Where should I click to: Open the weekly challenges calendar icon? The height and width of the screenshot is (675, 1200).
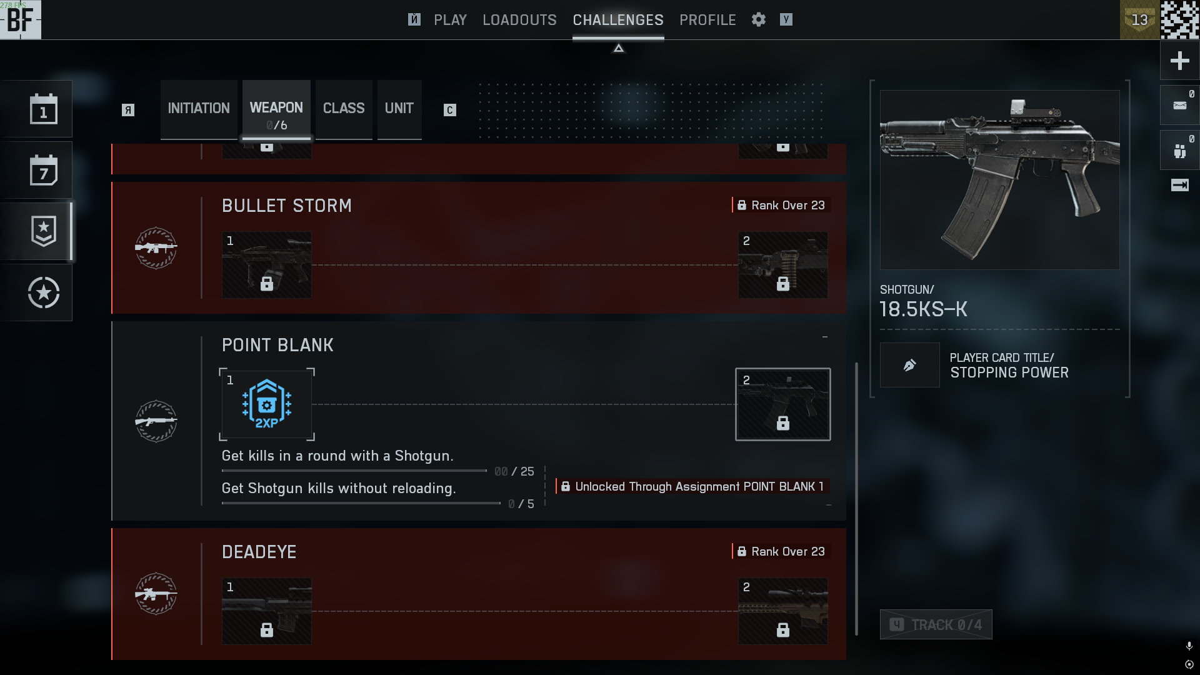44,170
